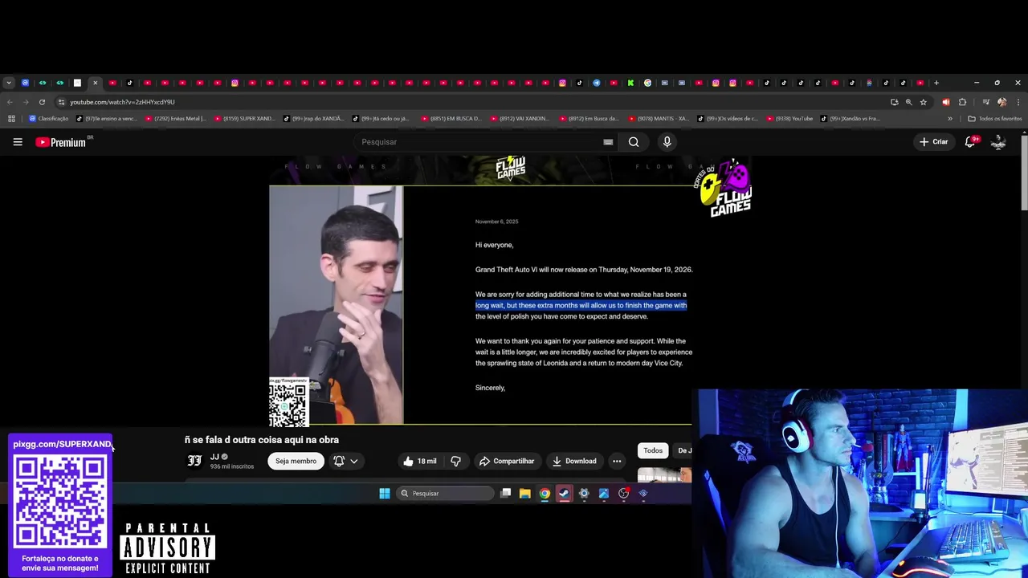Open Steam from the taskbar
1028x578 pixels.
pos(564,494)
